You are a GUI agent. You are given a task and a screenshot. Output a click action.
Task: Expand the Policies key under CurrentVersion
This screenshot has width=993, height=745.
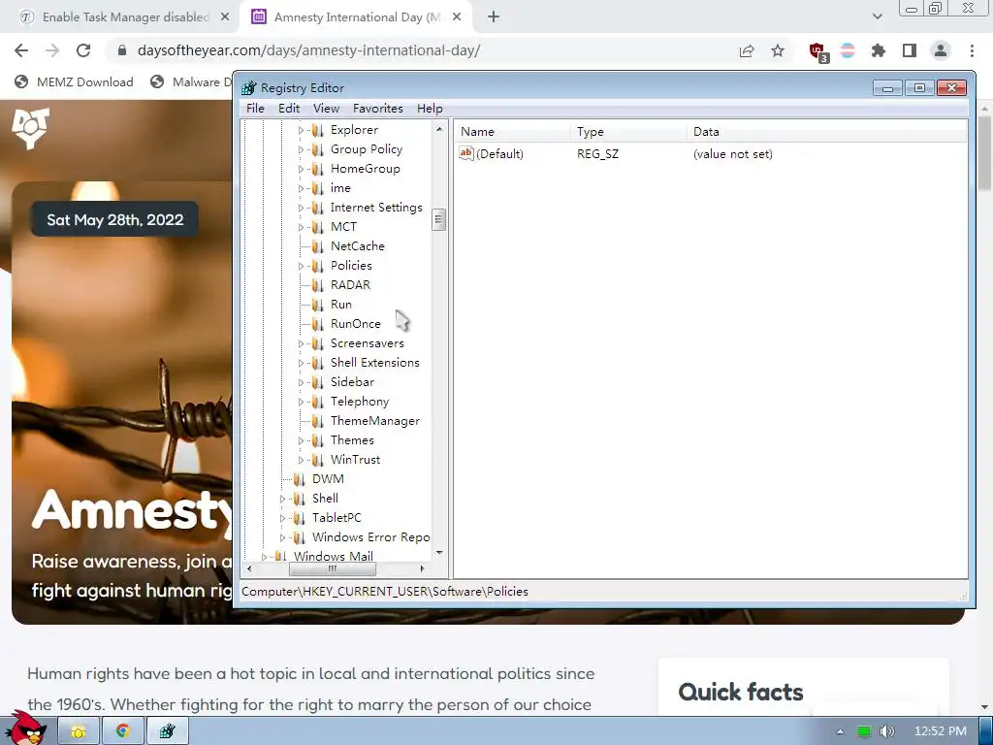tap(301, 266)
